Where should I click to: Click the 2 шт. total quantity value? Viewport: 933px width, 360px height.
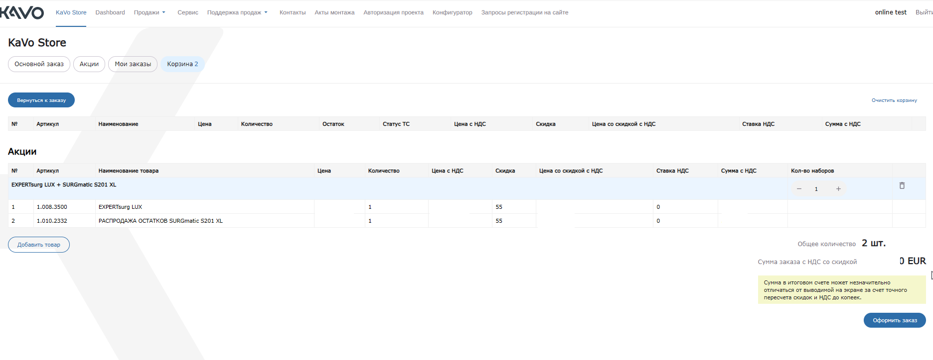click(874, 243)
